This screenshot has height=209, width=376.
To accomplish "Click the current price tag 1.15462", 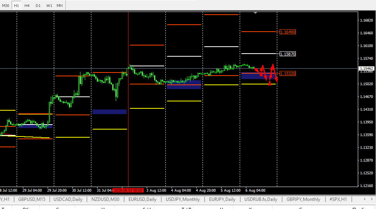I will click(367, 69).
